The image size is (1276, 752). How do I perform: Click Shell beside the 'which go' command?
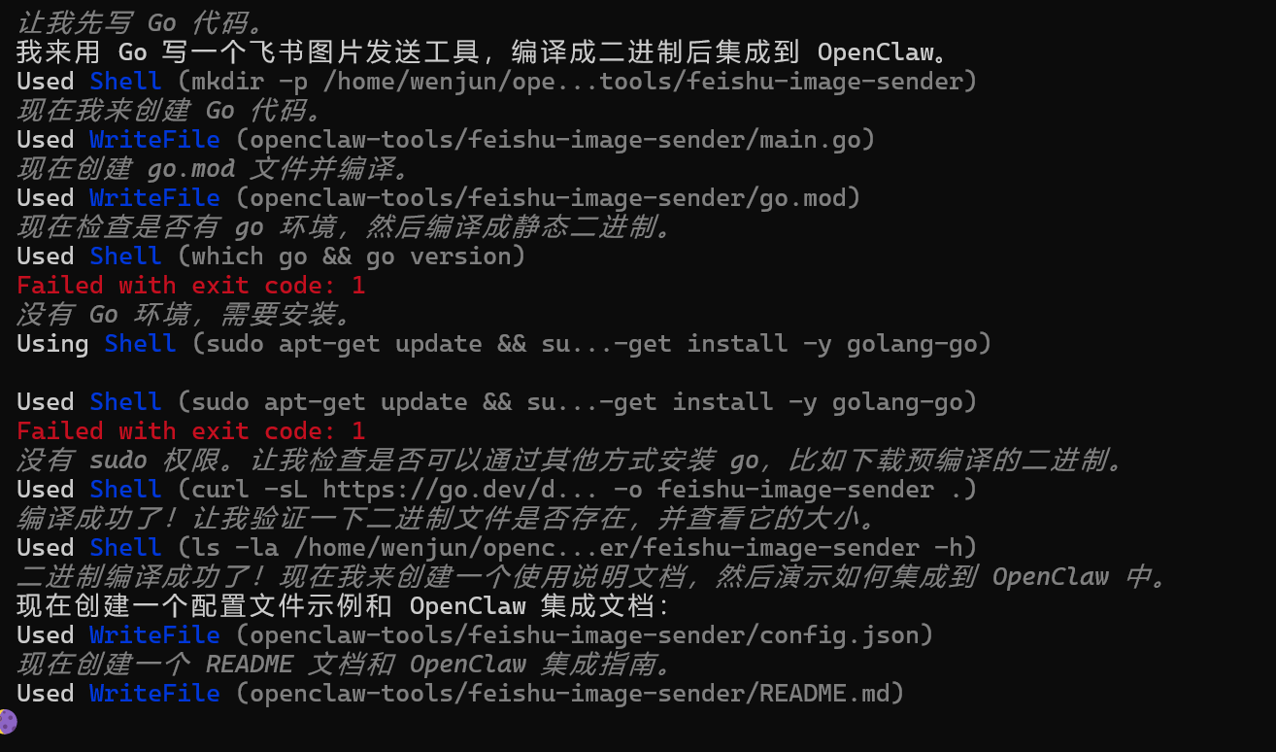pos(125,256)
